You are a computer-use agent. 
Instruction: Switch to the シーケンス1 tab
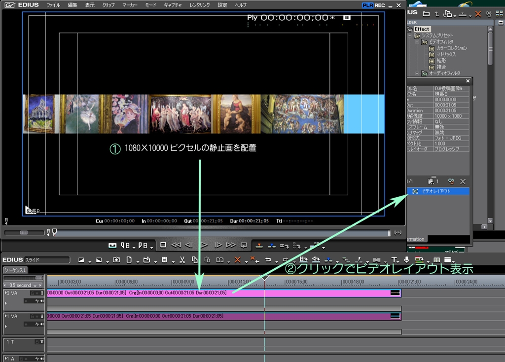pos(15,270)
